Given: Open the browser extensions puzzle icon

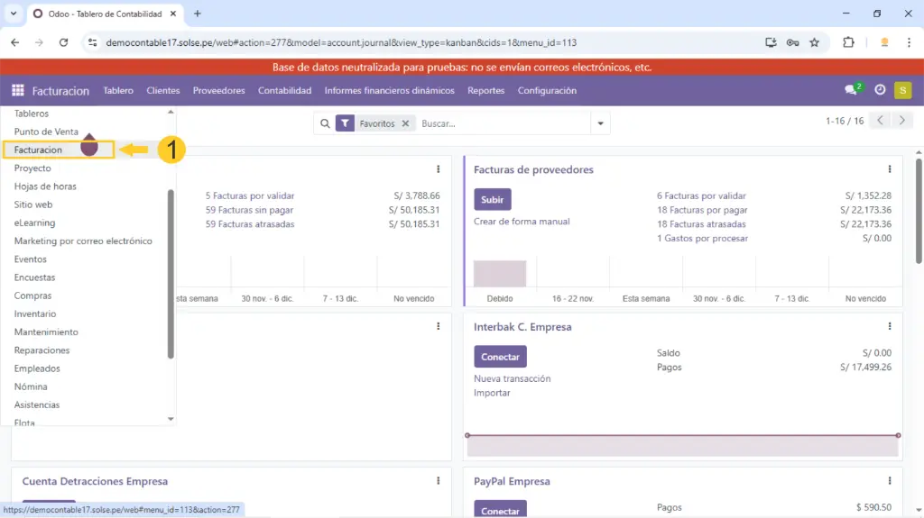Looking at the screenshot, I should coord(848,42).
